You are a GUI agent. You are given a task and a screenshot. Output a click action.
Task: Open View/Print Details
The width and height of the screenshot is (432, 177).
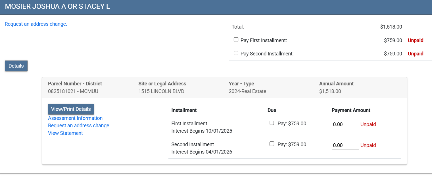click(71, 109)
